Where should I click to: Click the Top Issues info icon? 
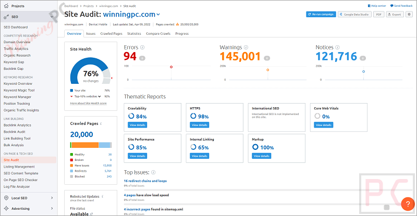(x=153, y=172)
